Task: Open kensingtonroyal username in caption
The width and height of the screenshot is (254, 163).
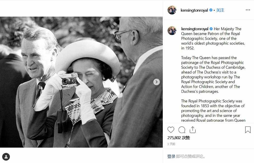Action: [x=195, y=29]
